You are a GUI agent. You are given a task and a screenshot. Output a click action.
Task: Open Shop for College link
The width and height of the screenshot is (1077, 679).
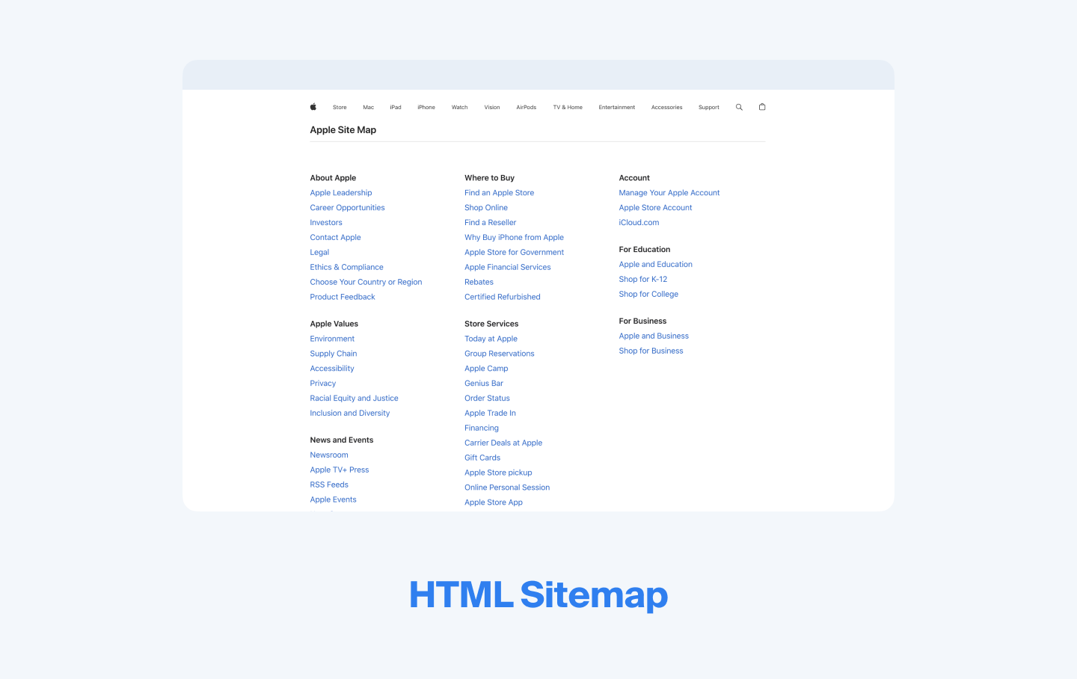click(649, 295)
